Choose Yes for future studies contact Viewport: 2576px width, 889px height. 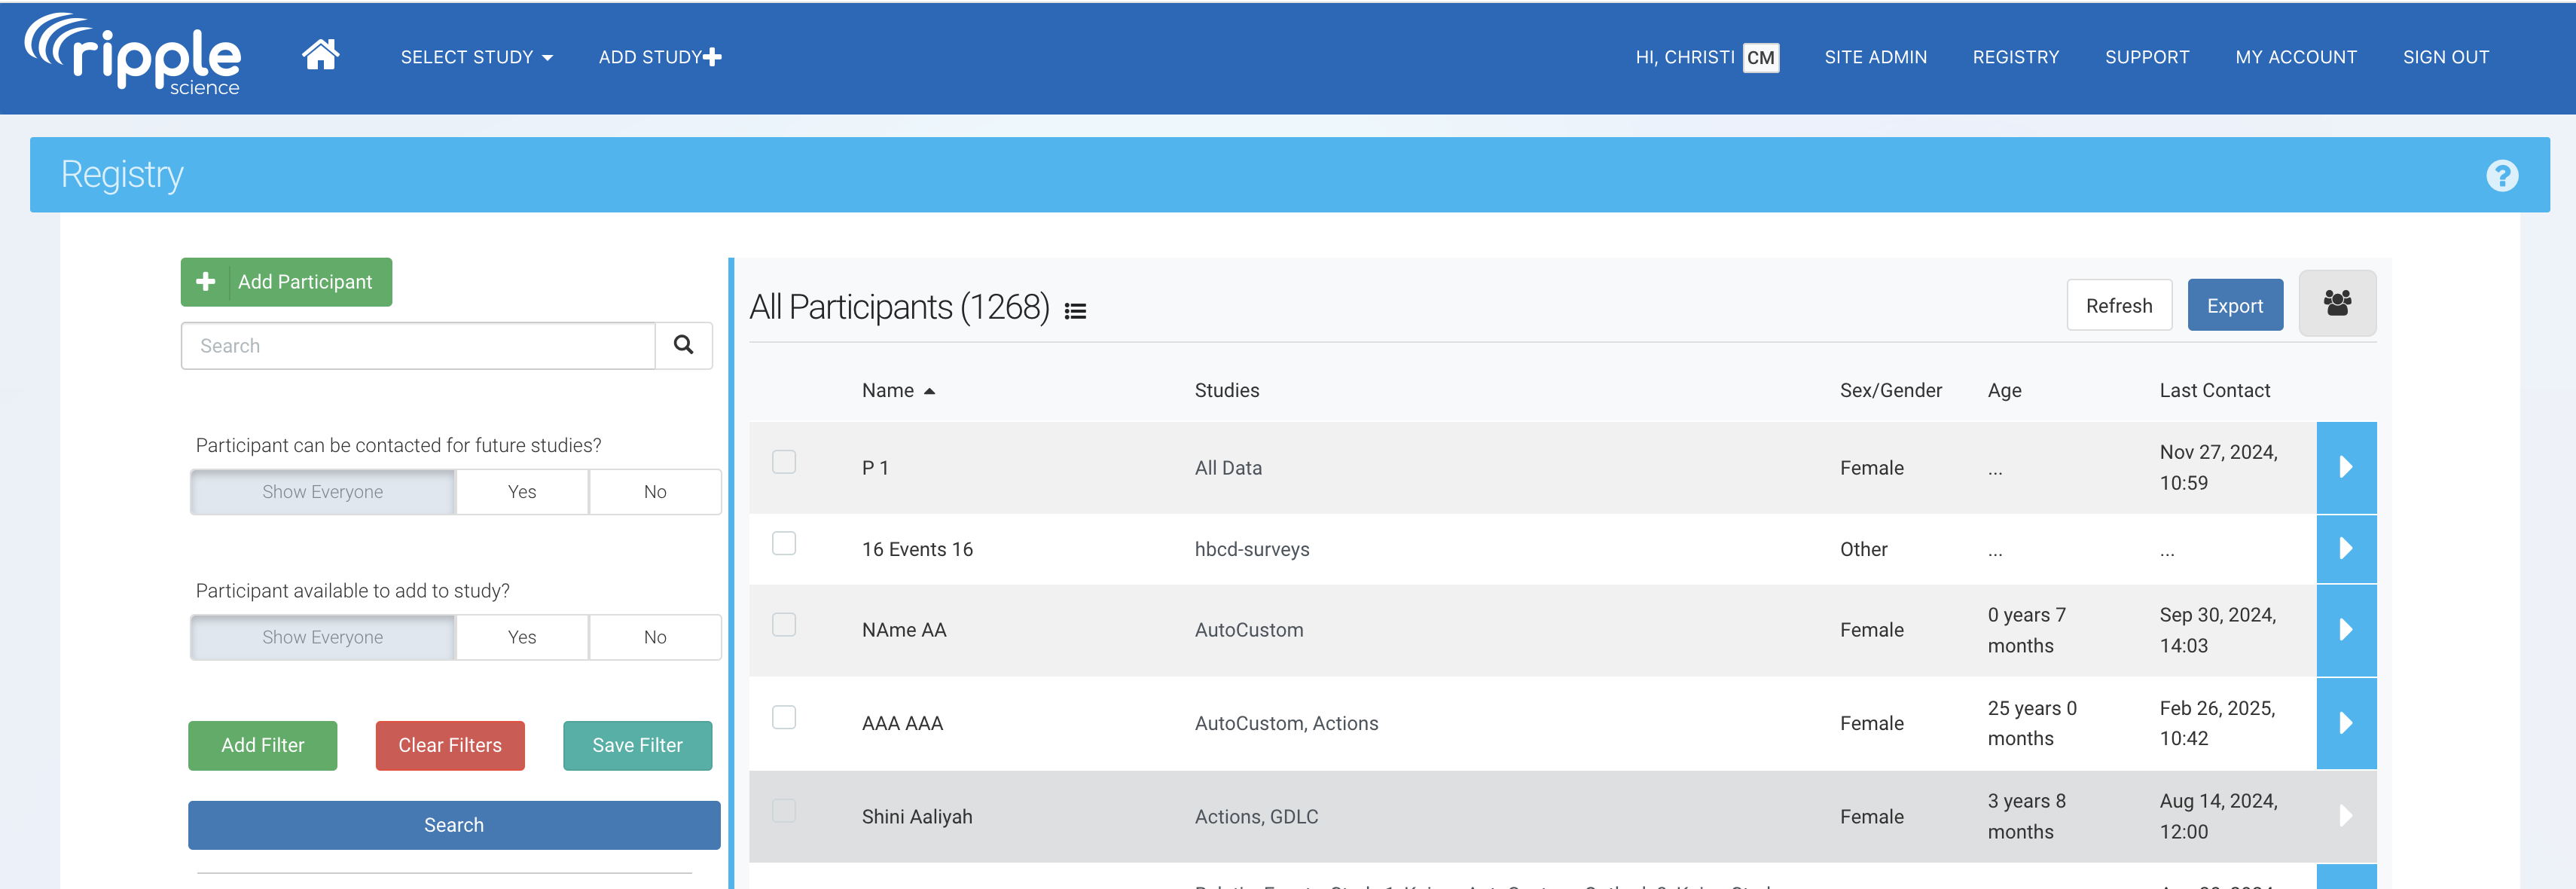pyautogui.click(x=521, y=492)
